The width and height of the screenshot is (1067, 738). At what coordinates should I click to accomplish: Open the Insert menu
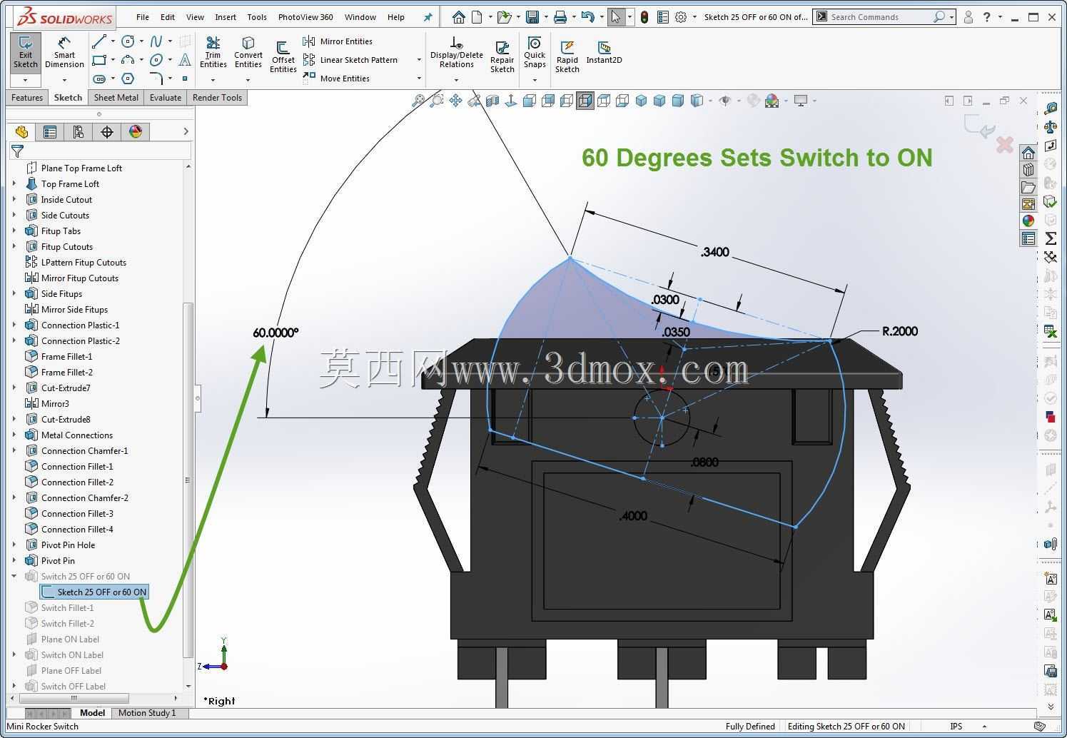coord(226,17)
